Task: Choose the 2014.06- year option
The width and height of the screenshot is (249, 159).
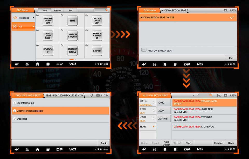Action: point(164,119)
